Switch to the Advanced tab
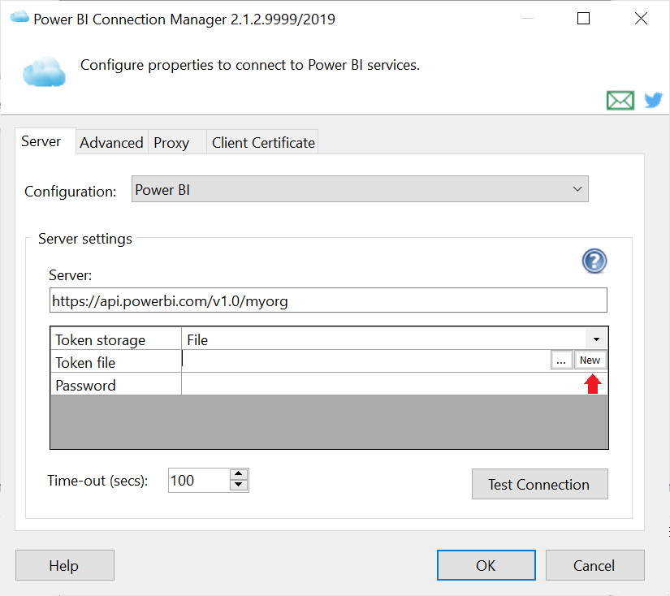 click(x=111, y=142)
